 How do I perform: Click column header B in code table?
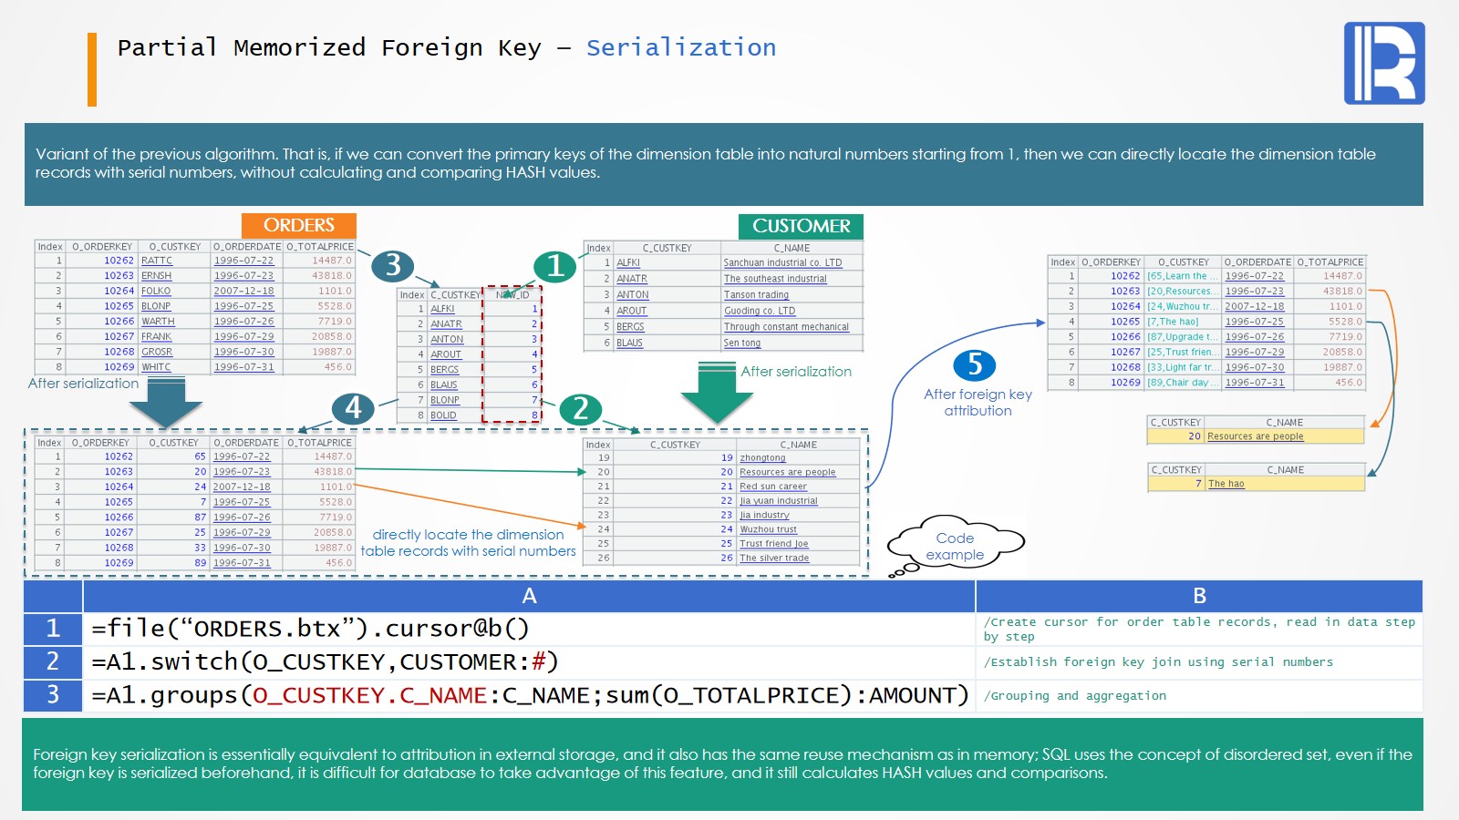tap(1199, 596)
